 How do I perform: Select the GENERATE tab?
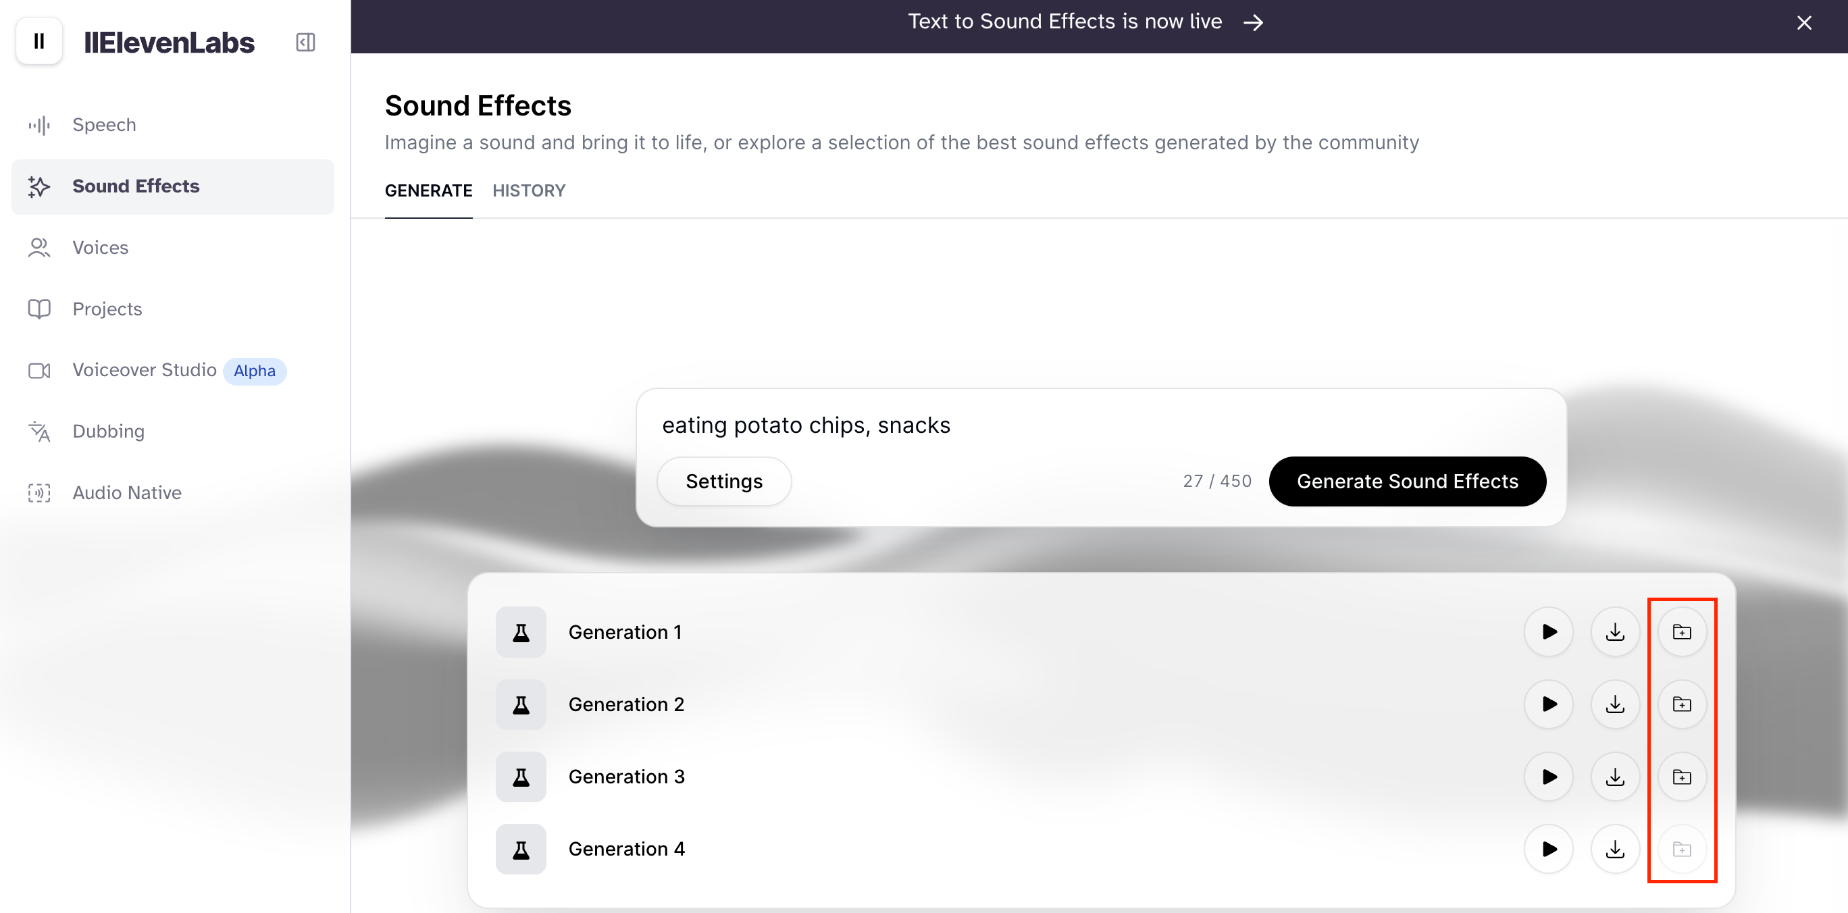428,191
